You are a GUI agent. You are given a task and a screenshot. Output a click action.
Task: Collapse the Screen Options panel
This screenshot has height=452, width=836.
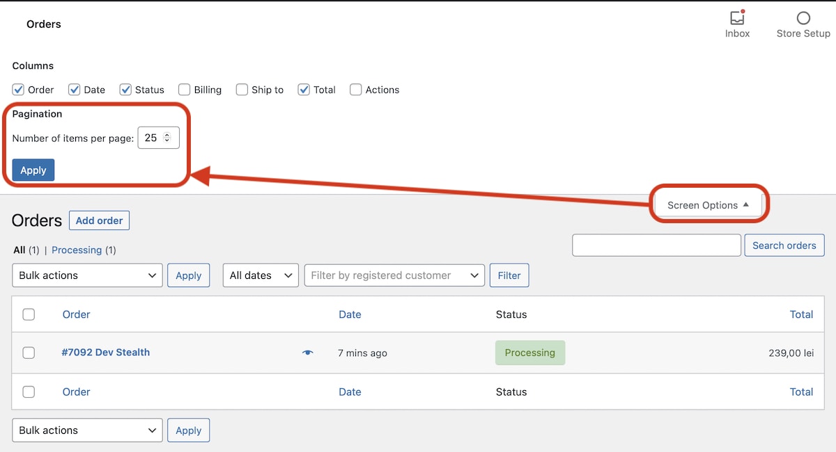708,205
